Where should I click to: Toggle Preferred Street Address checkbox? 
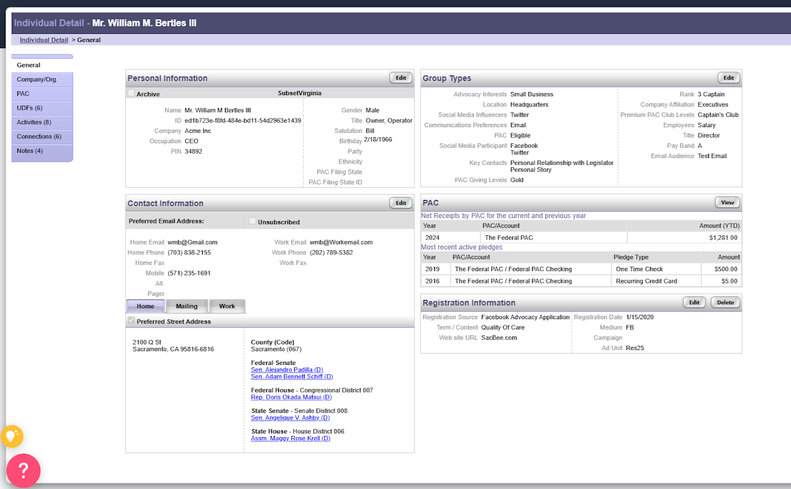click(x=131, y=321)
